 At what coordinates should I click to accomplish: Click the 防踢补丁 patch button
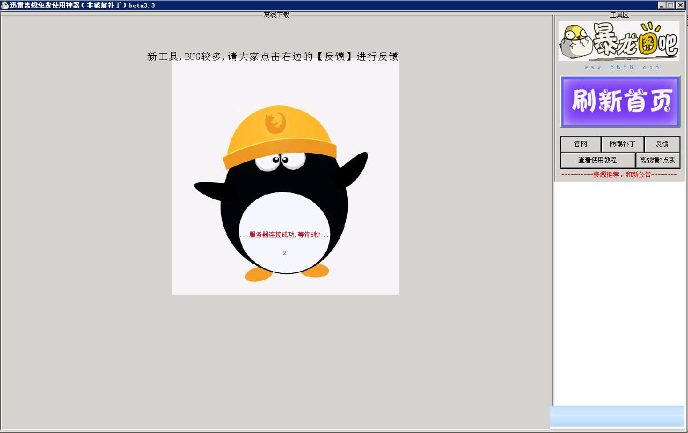click(623, 144)
